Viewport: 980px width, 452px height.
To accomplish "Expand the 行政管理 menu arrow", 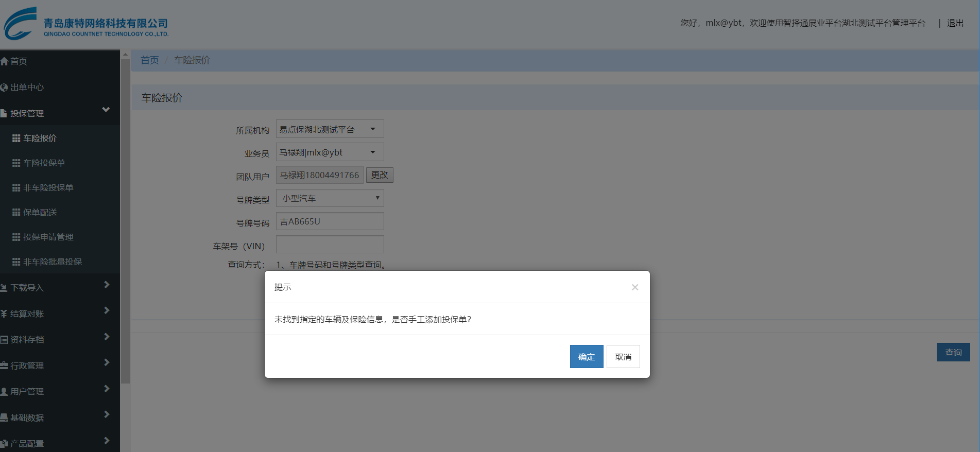I will (x=107, y=362).
